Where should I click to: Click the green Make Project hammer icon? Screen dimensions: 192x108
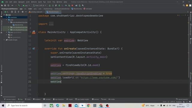coord(19,5)
